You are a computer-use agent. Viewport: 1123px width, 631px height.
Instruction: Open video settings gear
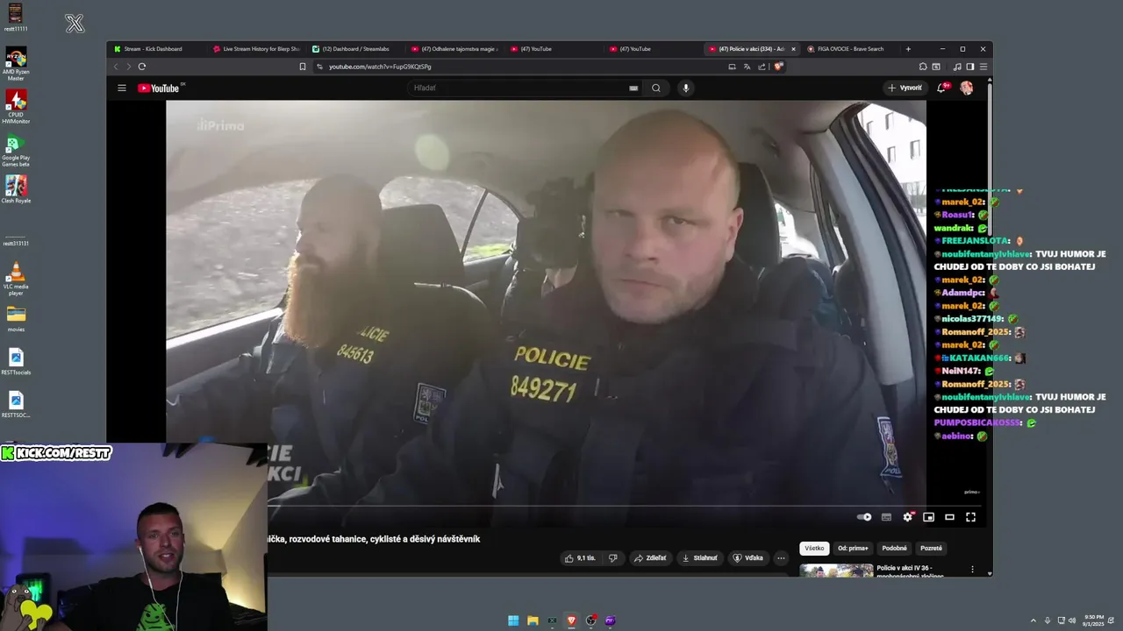click(x=908, y=517)
